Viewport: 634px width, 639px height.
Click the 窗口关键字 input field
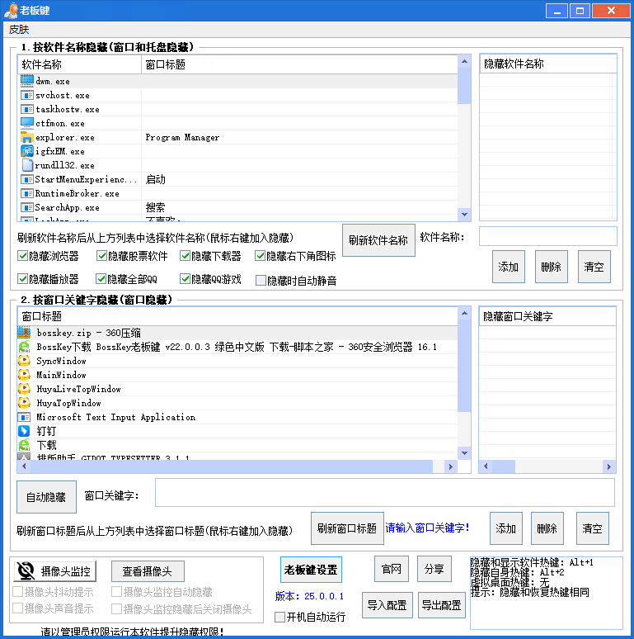pos(384,493)
